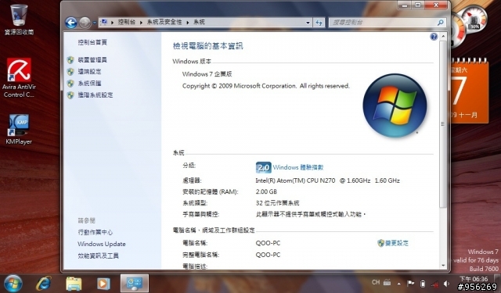Select the Control Panel taskbar button

(135, 283)
